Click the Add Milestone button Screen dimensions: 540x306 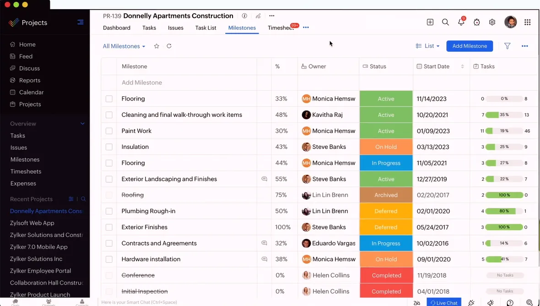(x=470, y=46)
